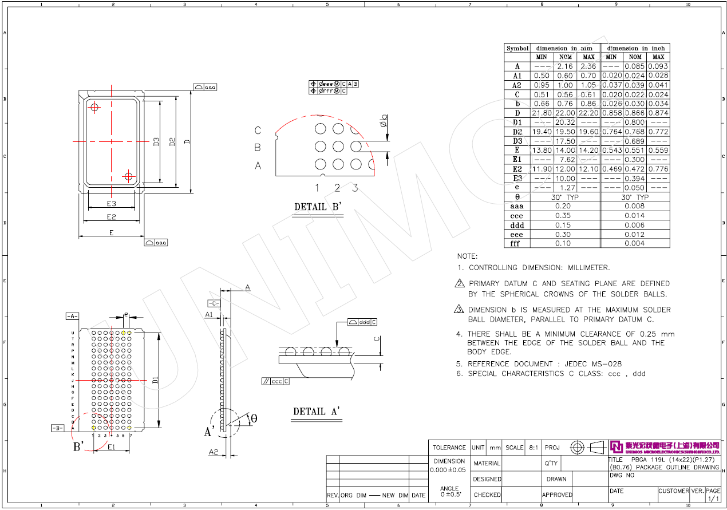
Task: Click the SCALE label in title block
Action: [x=514, y=448]
